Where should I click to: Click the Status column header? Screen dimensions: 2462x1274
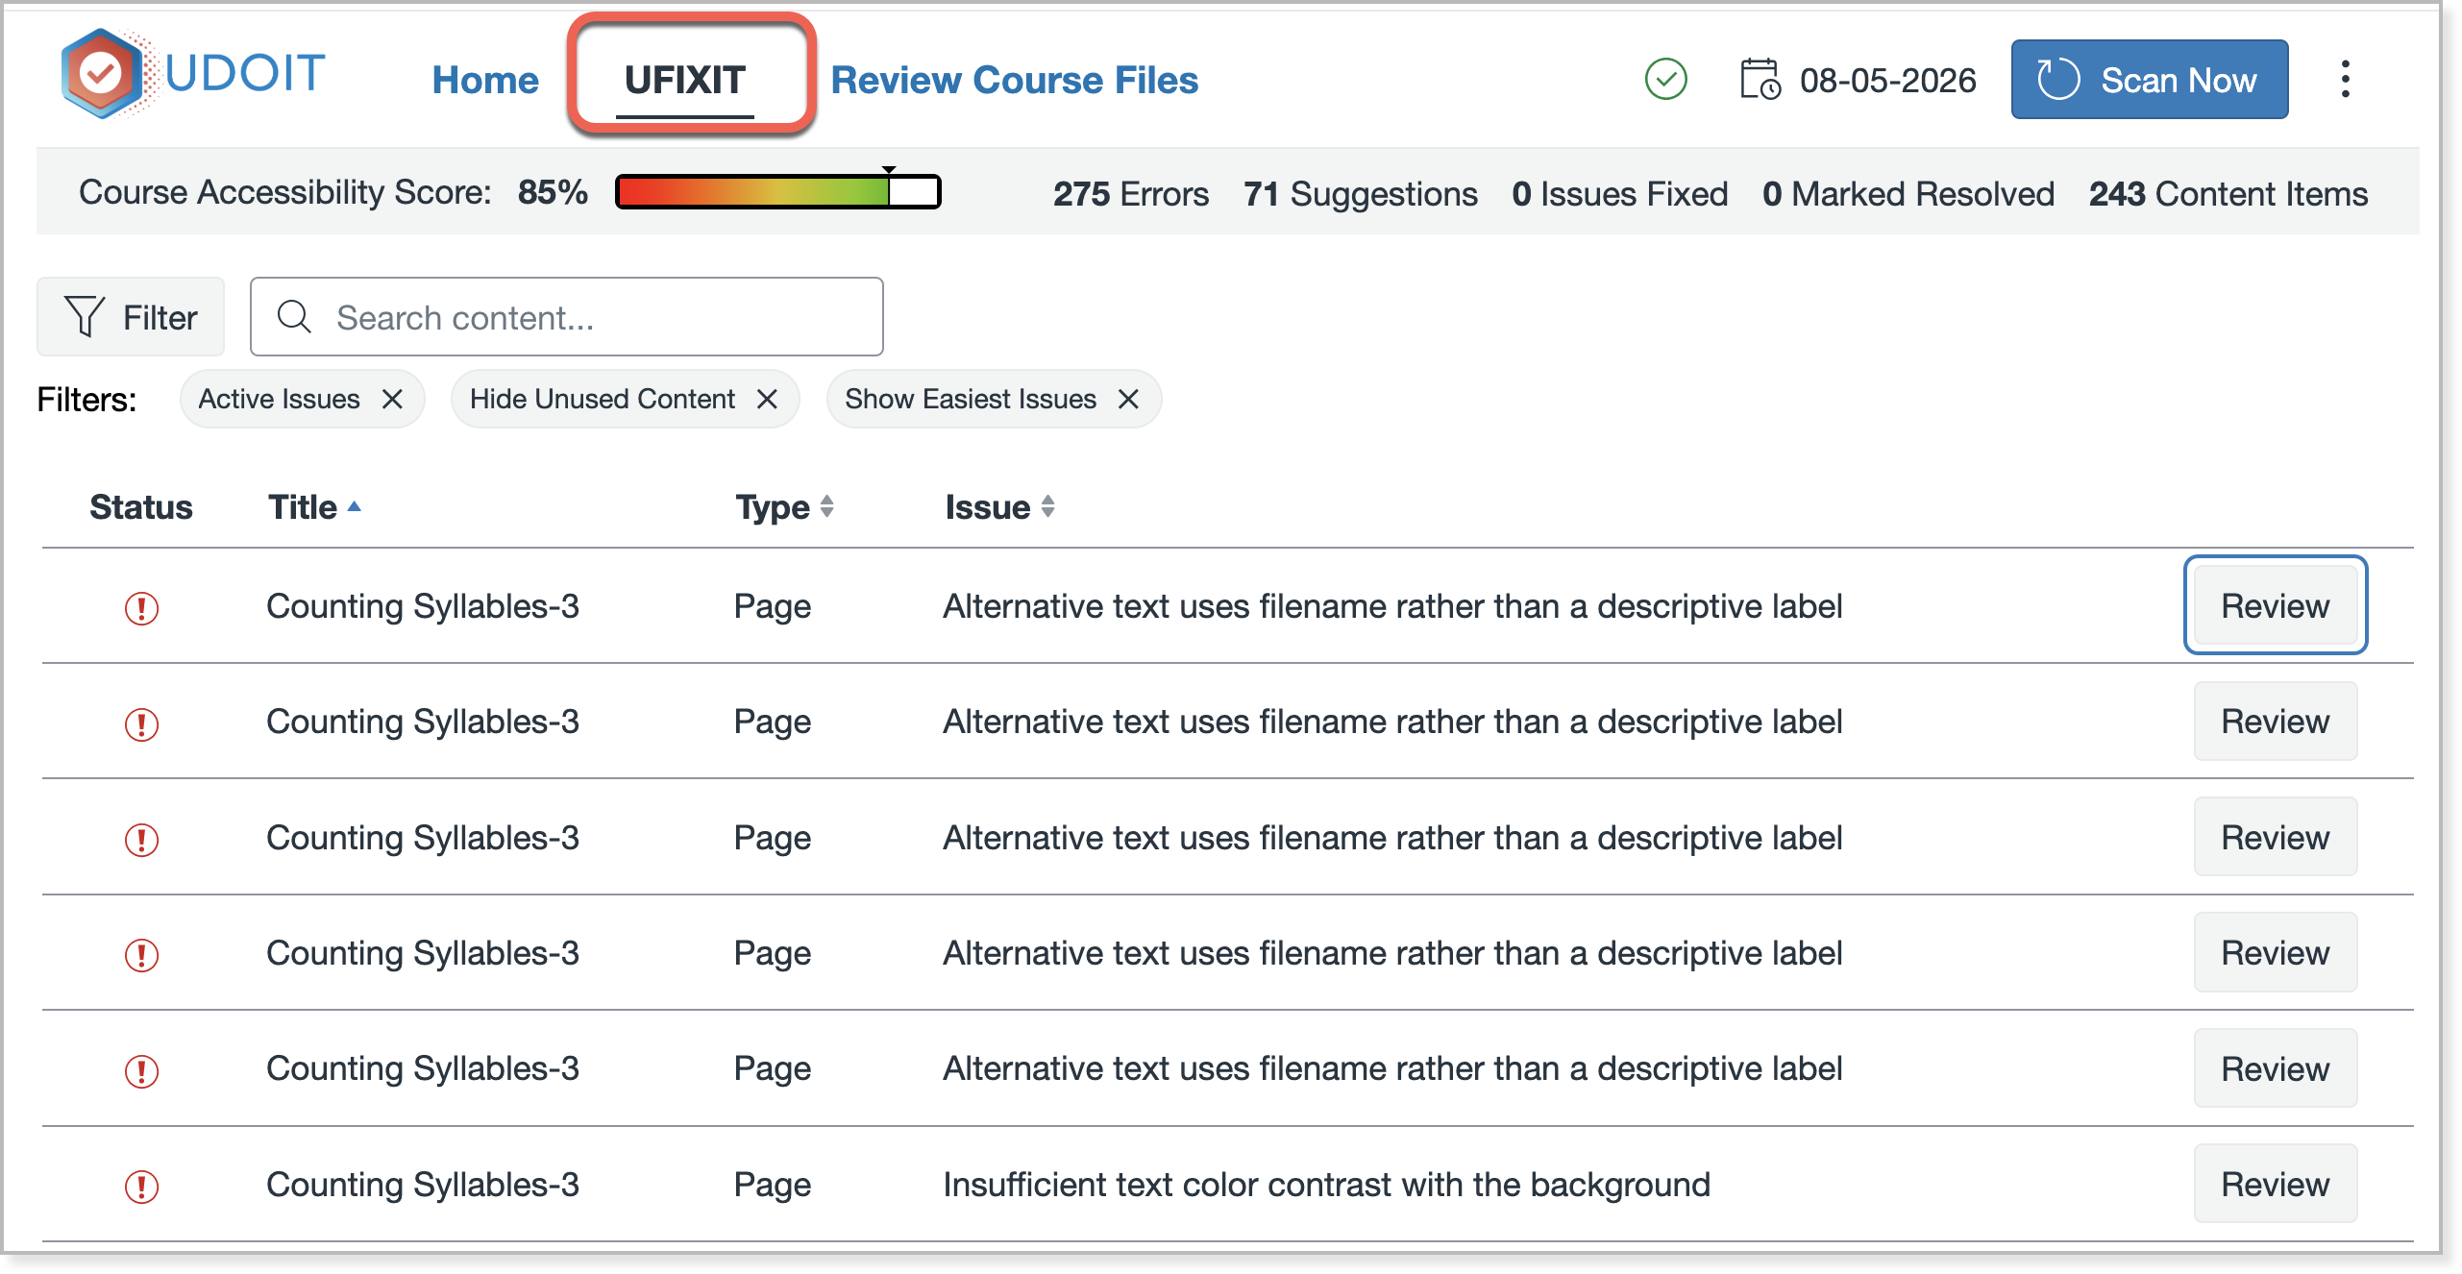click(x=141, y=507)
